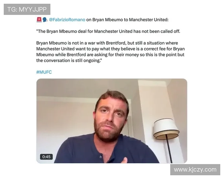This screenshot has width=224, height=179.
Task: Click the floor lamp shade in video
Action: pos(166,129)
